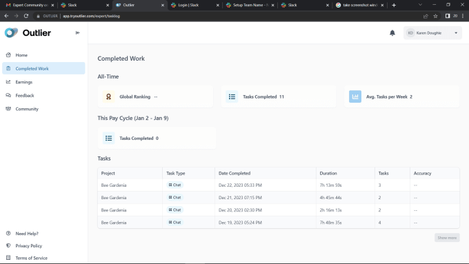The height and width of the screenshot is (264, 469).
Task: Click the Need Help question icon
Action: (x=8, y=233)
